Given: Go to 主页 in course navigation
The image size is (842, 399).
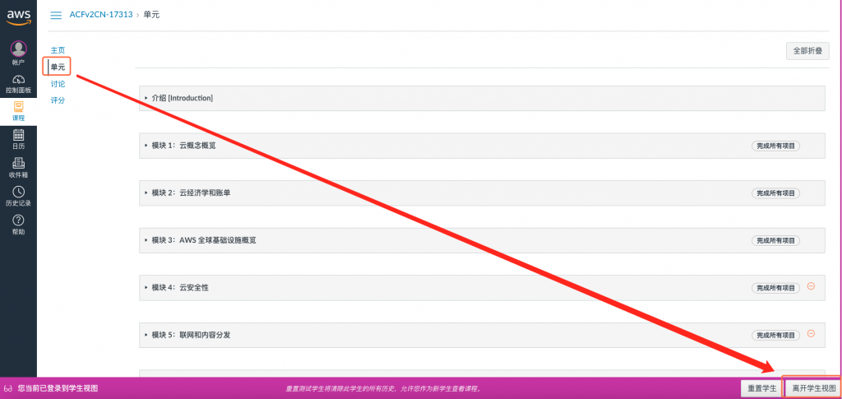Looking at the screenshot, I should (x=58, y=50).
